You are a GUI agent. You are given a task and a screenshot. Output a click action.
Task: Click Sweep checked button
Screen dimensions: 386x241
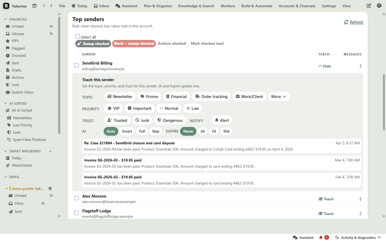(x=93, y=44)
